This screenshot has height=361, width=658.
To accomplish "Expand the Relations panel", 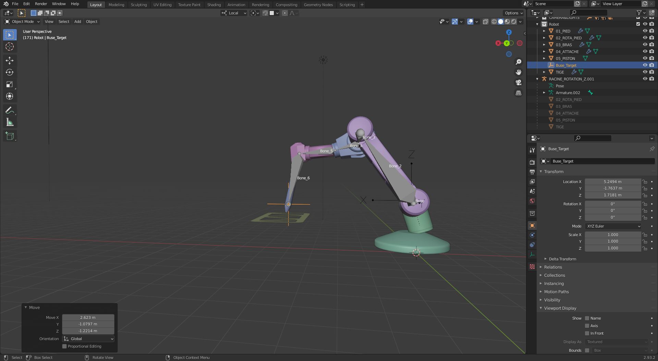I will click(x=553, y=267).
